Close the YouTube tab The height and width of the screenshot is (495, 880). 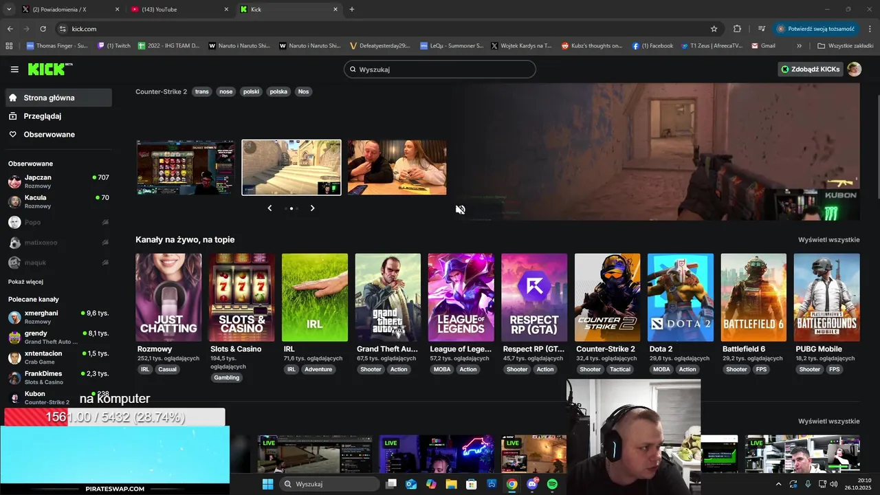226,10
